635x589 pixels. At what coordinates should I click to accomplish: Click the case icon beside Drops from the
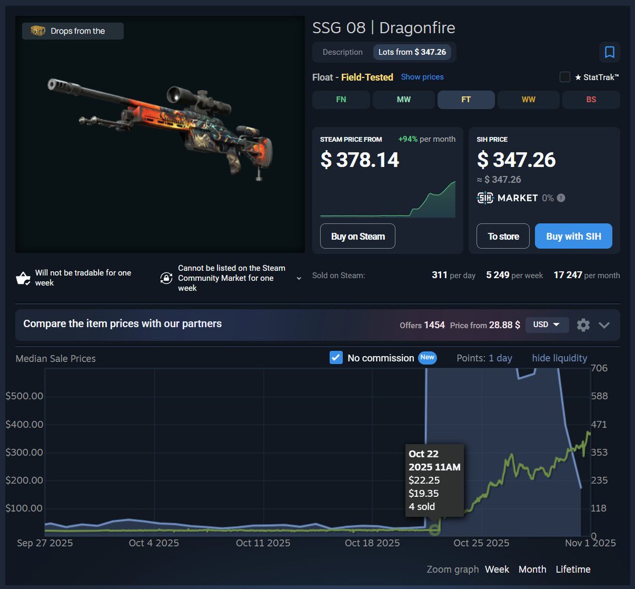point(38,31)
